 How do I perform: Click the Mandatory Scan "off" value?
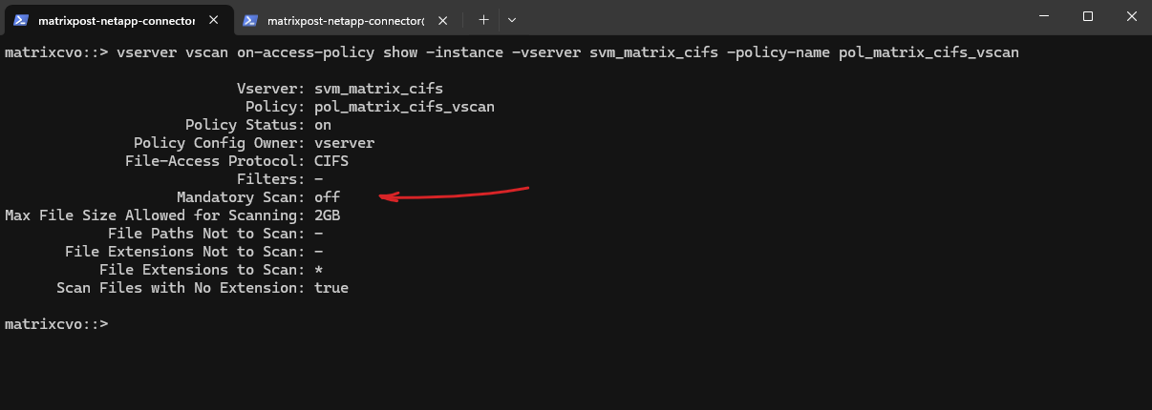click(x=327, y=197)
